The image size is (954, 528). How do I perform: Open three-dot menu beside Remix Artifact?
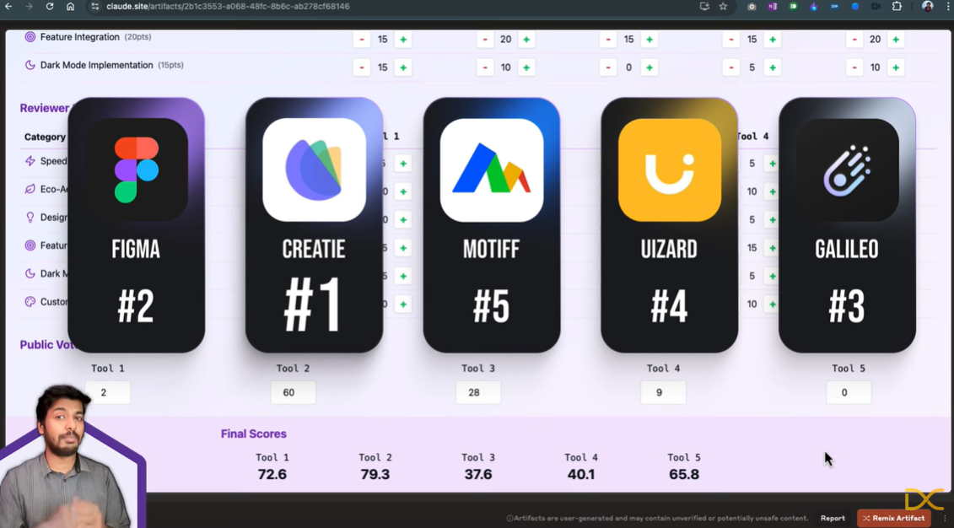click(x=945, y=518)
